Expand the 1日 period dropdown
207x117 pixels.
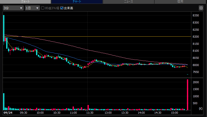click(x=32, y=8)
